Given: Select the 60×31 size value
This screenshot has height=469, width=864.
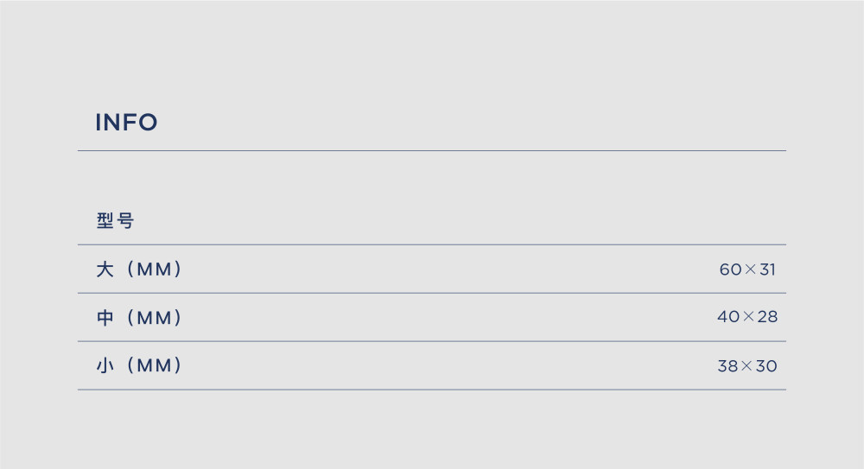Looking at the screenshot, I should coord(747,269).
